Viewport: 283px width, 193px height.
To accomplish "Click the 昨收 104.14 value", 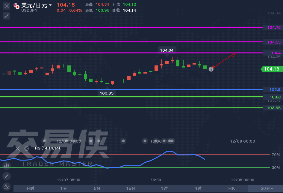I will tap(129, 11).
